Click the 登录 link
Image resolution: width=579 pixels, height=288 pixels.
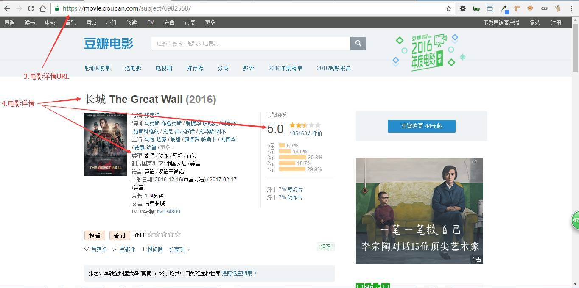[x=534, y=22]
